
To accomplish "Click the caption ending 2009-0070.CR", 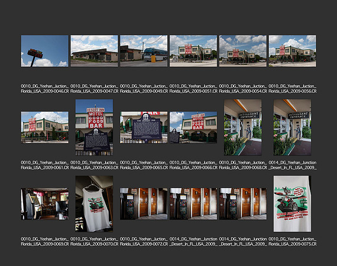I will pos(94,241).
